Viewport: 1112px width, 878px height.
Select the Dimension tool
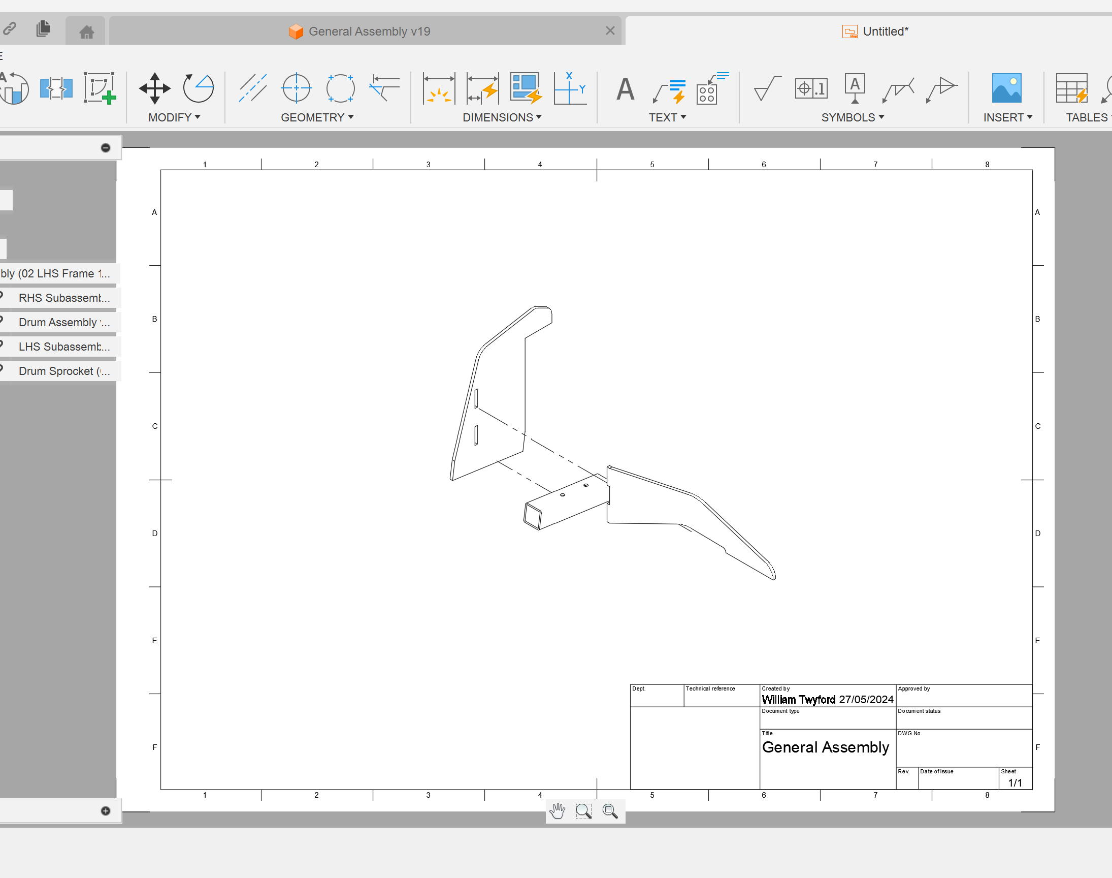click(x=439, y=88)
